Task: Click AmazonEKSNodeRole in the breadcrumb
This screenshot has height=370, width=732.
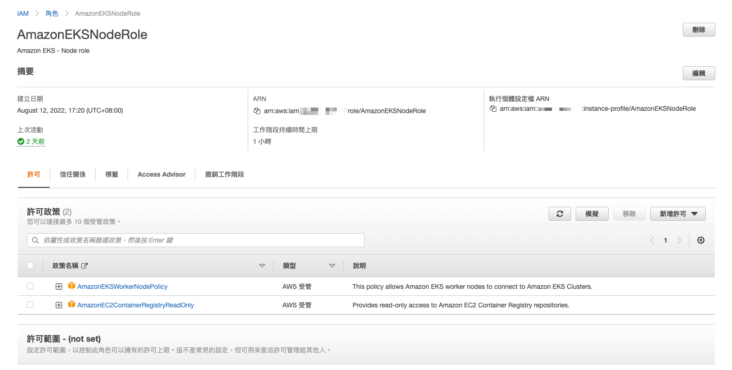Action: (108, 13)
